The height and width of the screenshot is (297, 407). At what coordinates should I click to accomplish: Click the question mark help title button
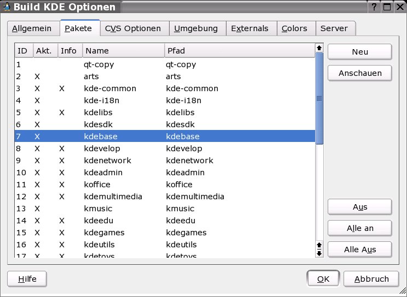pyautogui.click(x=374, y=7)
